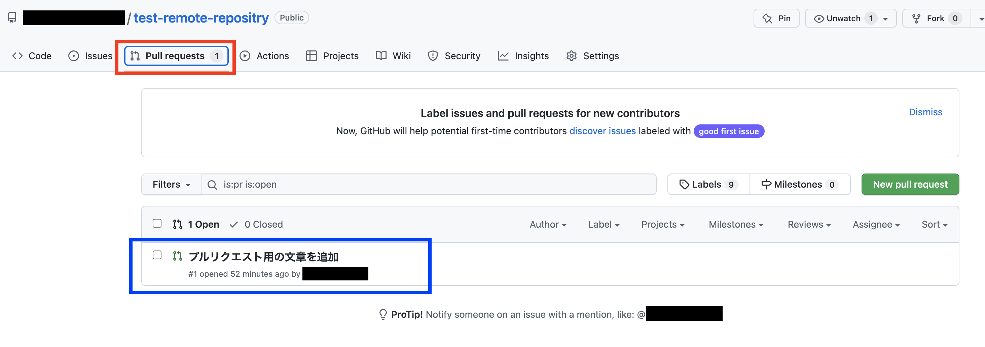
Task: Show 0 Closed pull requests
Action: tap(256, 224)
